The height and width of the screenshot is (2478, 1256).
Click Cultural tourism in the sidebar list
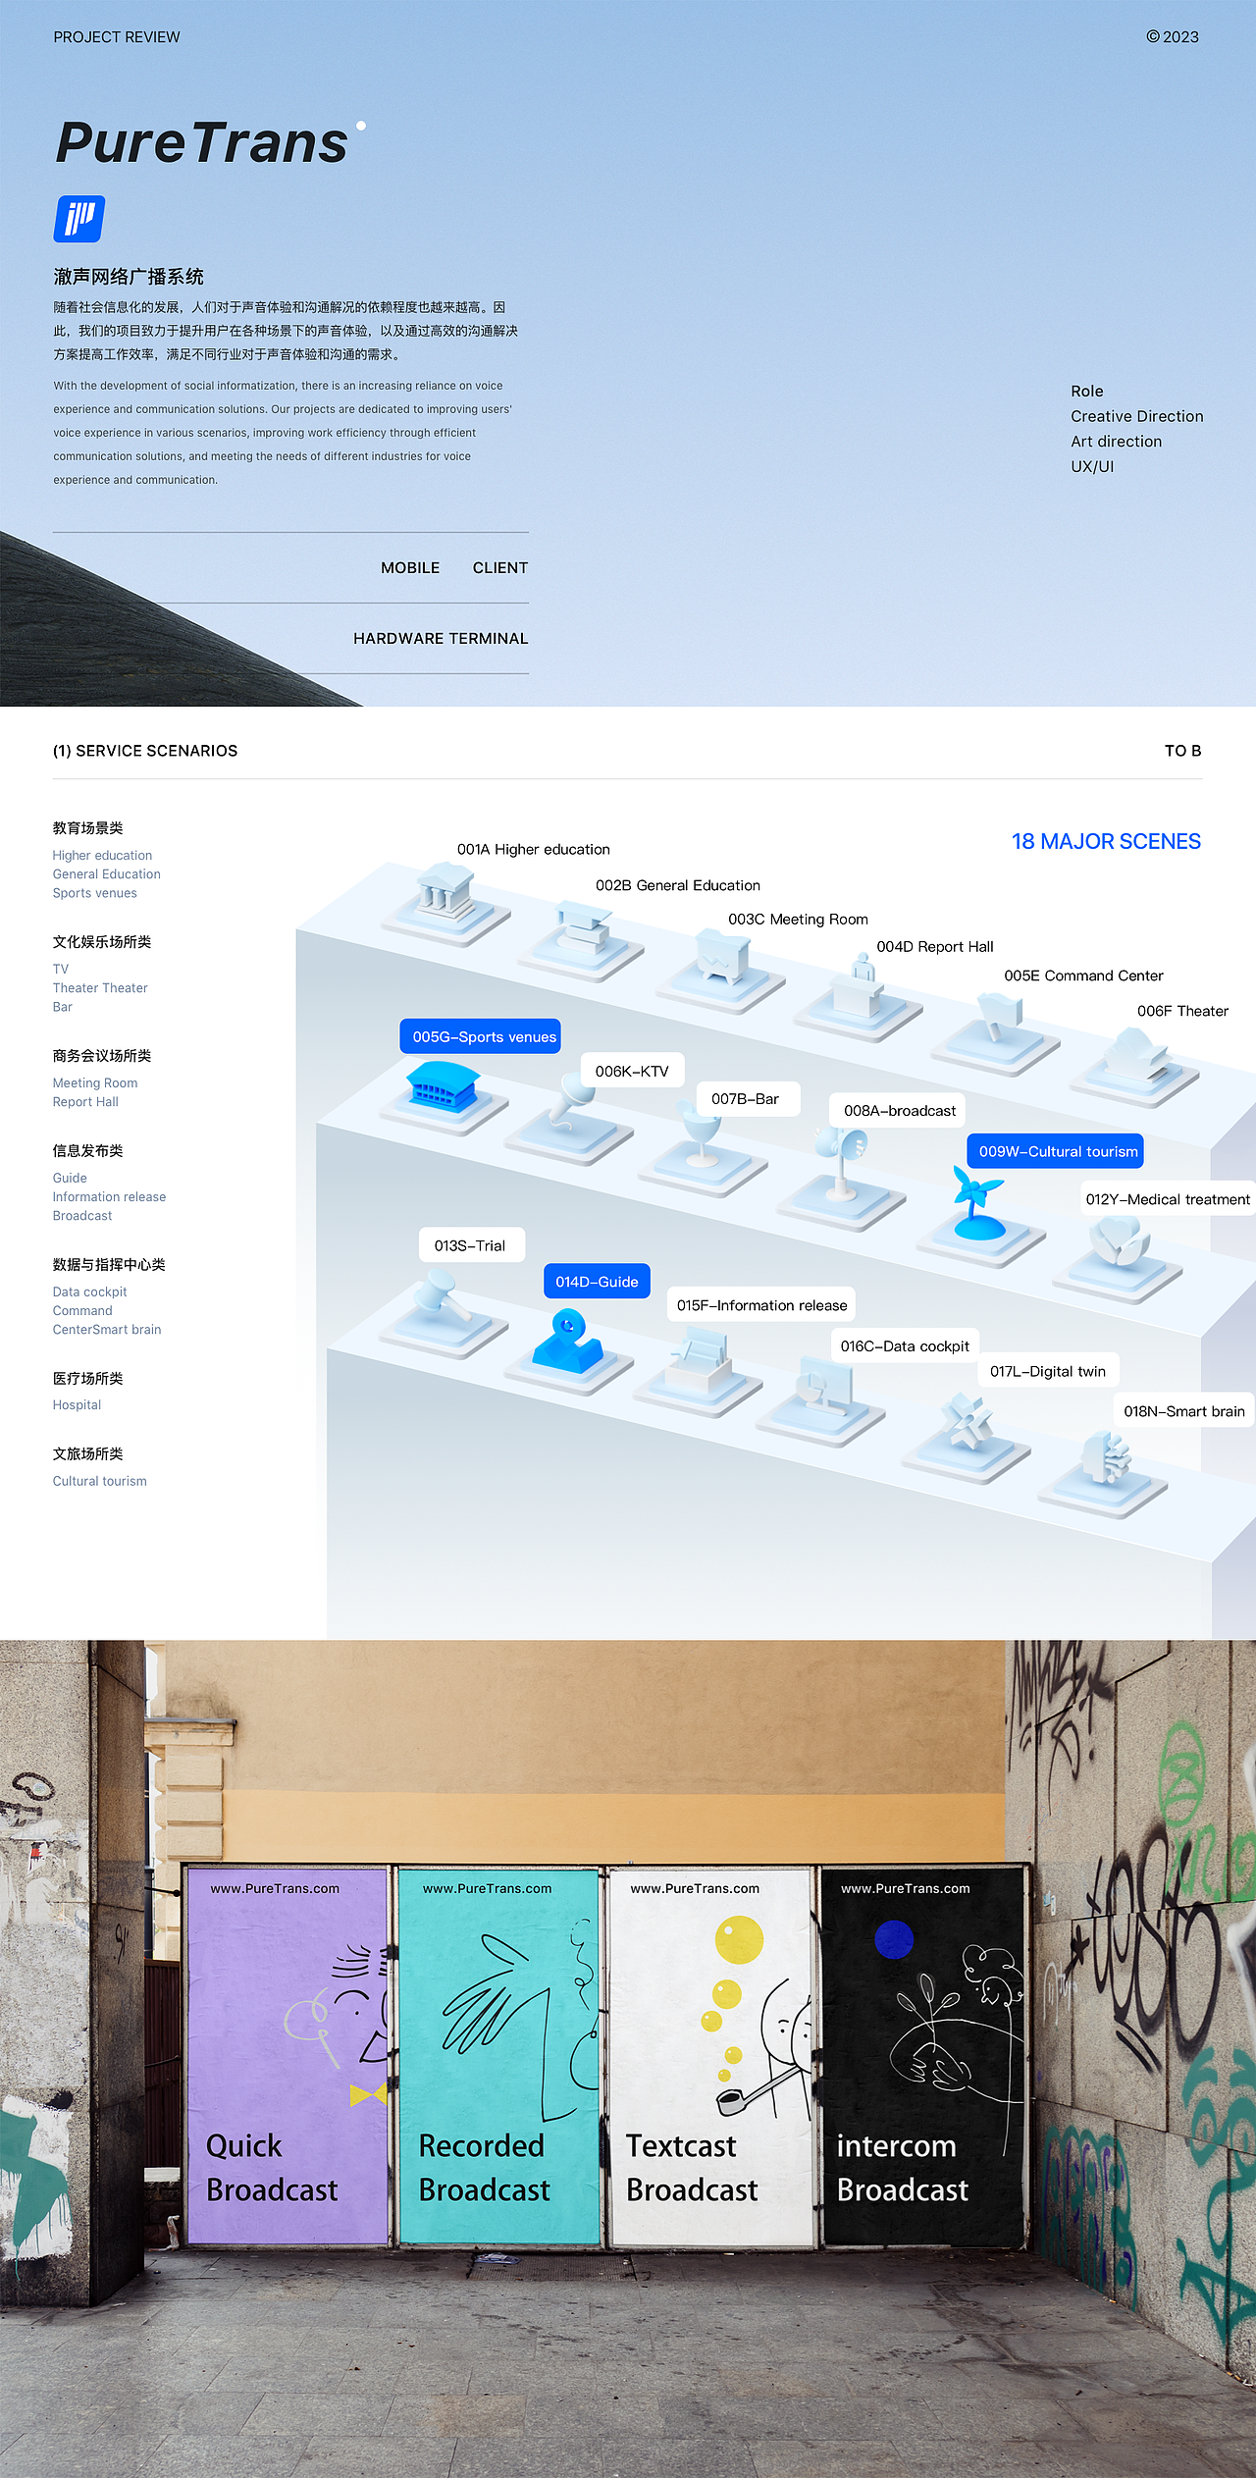(100, 1482)
